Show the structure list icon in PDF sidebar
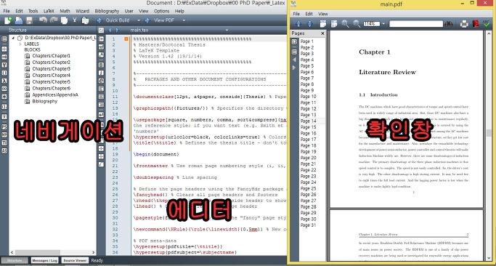496x266 pixels. click(x=295, y=52)
